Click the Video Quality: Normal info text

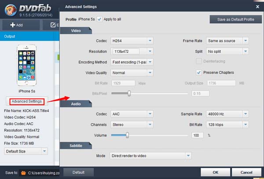click(x=22, y=137)
